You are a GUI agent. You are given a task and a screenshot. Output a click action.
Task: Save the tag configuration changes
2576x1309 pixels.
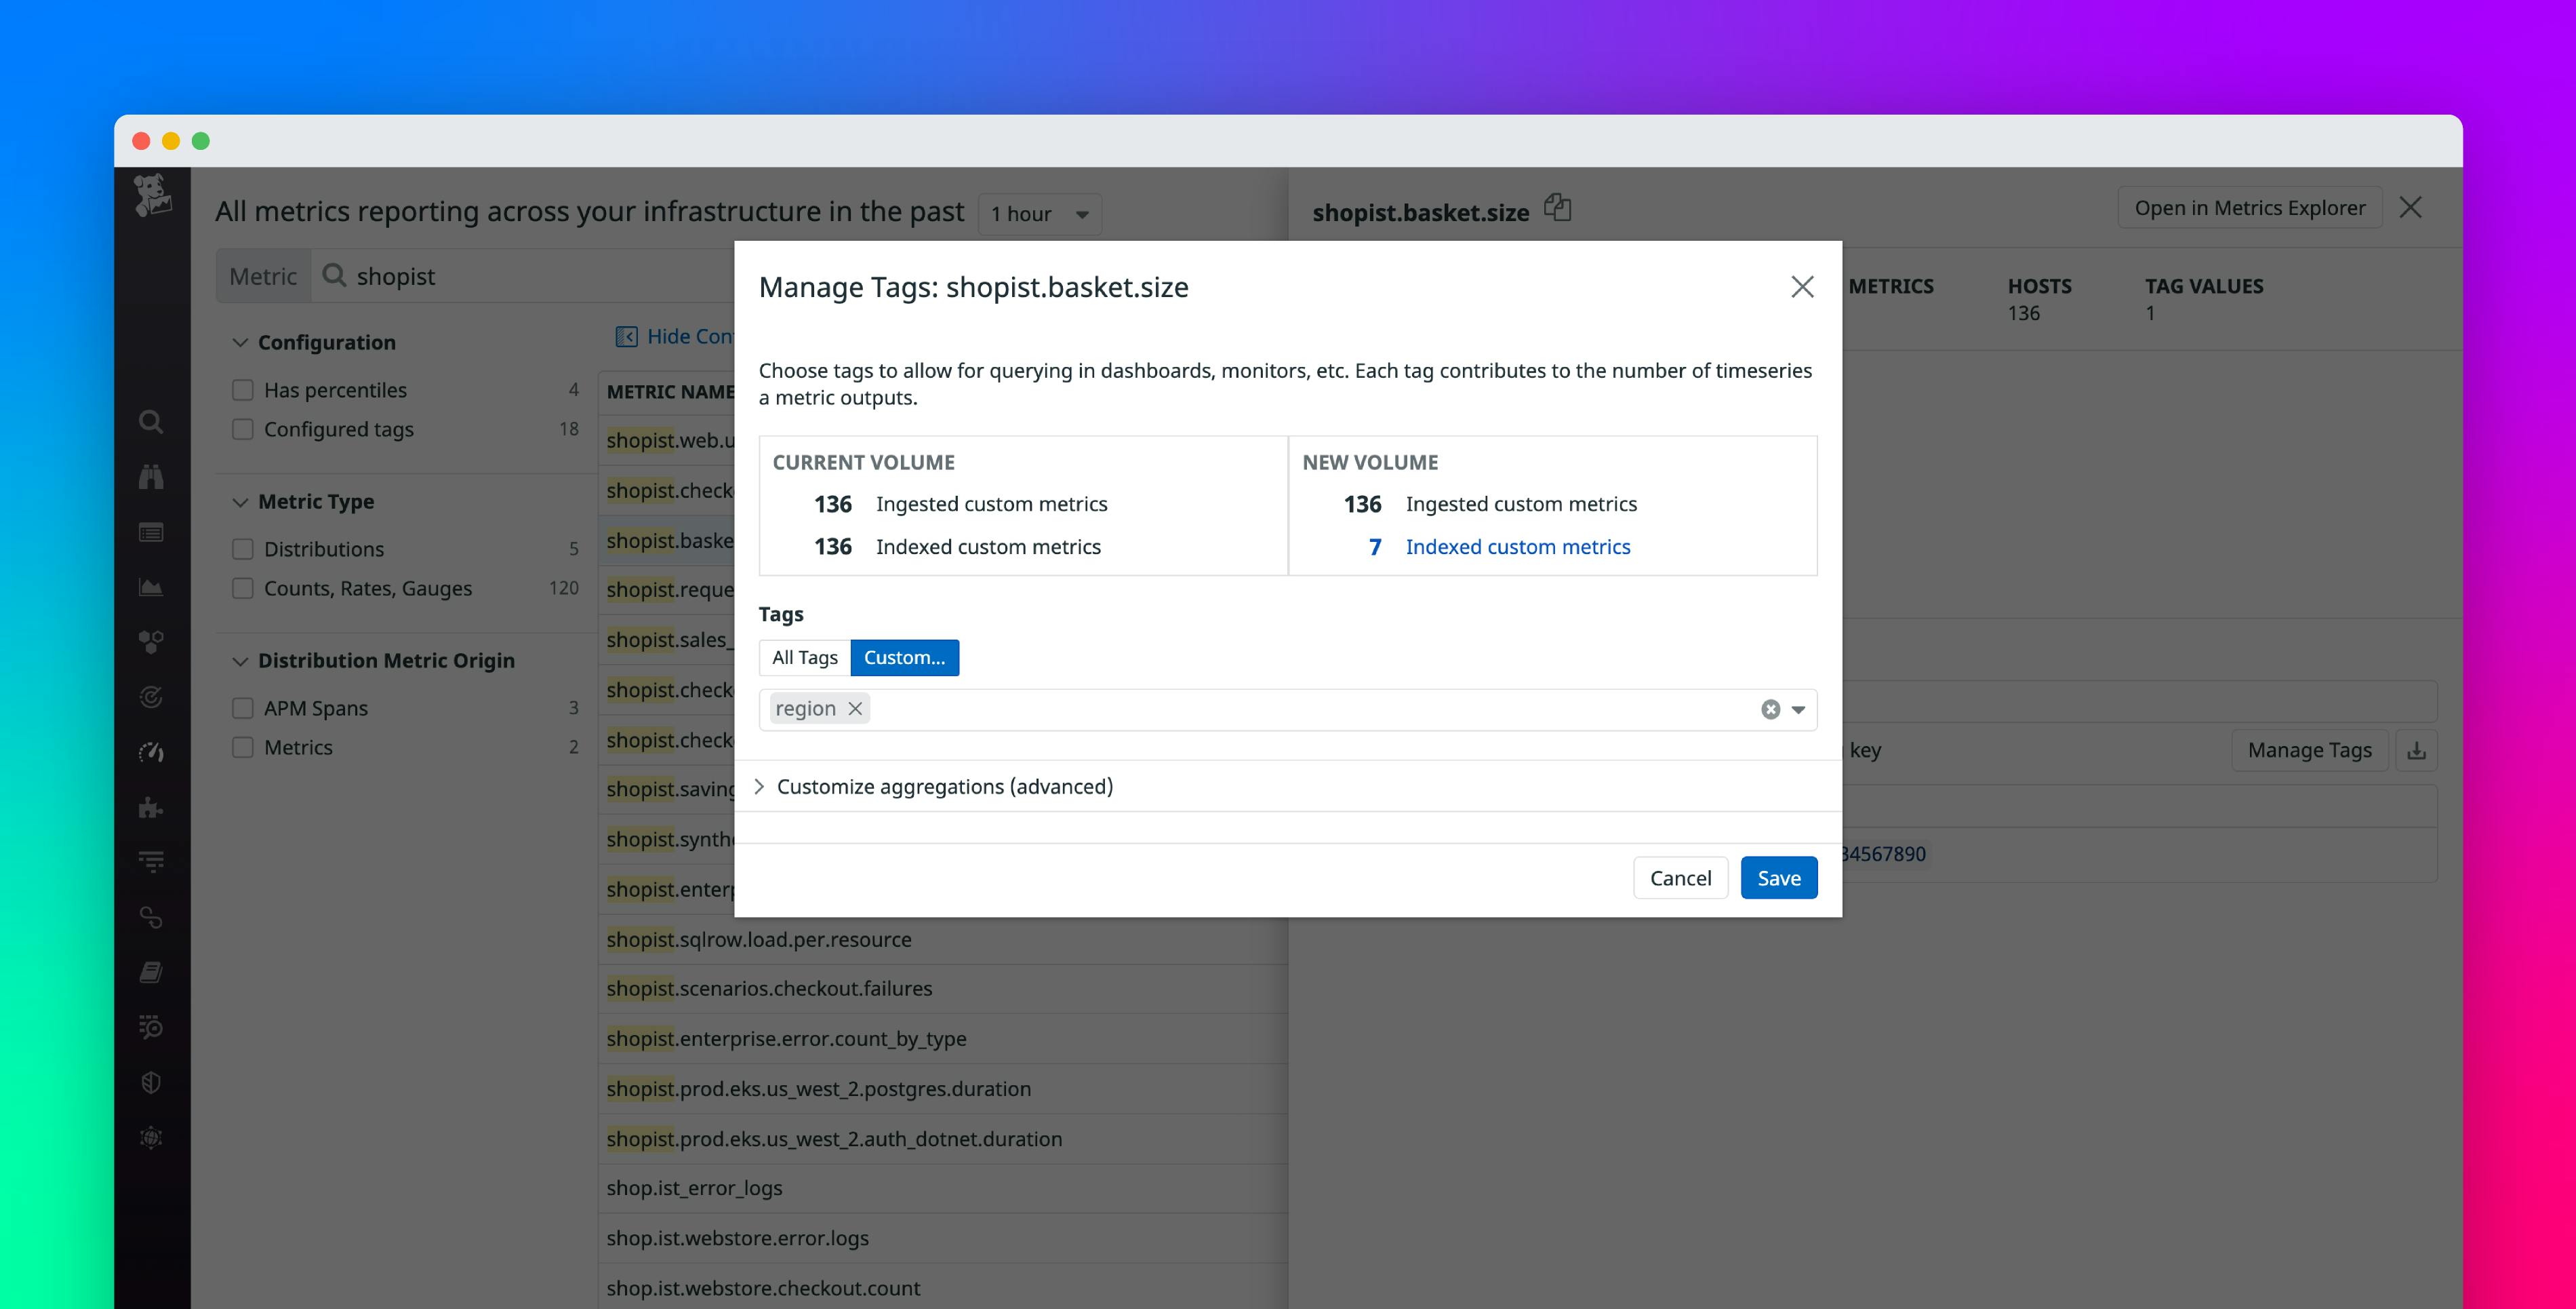click(x=1778, y=878)
